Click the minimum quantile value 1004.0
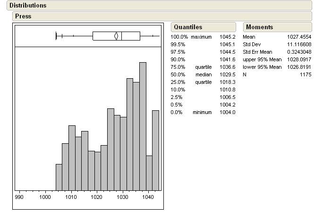The image size is (314, 213). pyautogui.click(x=227, y=112)
